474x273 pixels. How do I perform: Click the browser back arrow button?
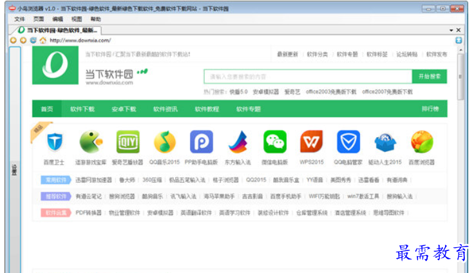[x=13, y=40]
